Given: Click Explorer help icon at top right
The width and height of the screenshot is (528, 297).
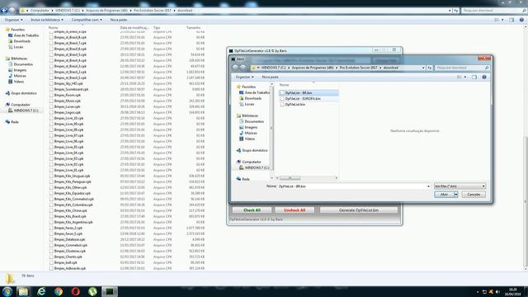Looking at the screenshot, I should point(521,20).
